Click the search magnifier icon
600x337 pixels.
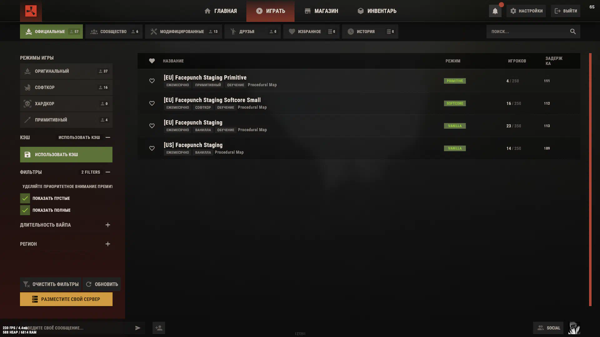coord(573,32)
